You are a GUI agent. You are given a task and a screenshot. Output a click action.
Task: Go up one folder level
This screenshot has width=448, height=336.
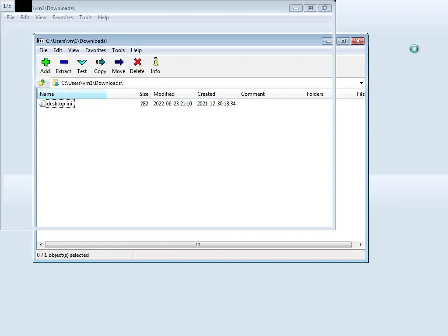[x=42, y=83]
